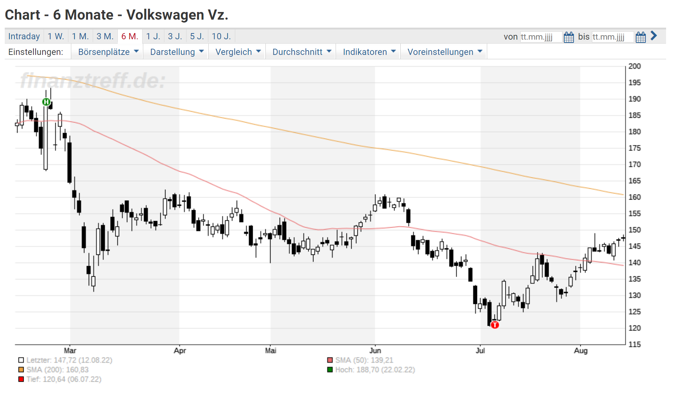Open the 'von' date calendar picker
This screenshot has width=673, height=397.
pyautogui.click(x=569, y=37)
